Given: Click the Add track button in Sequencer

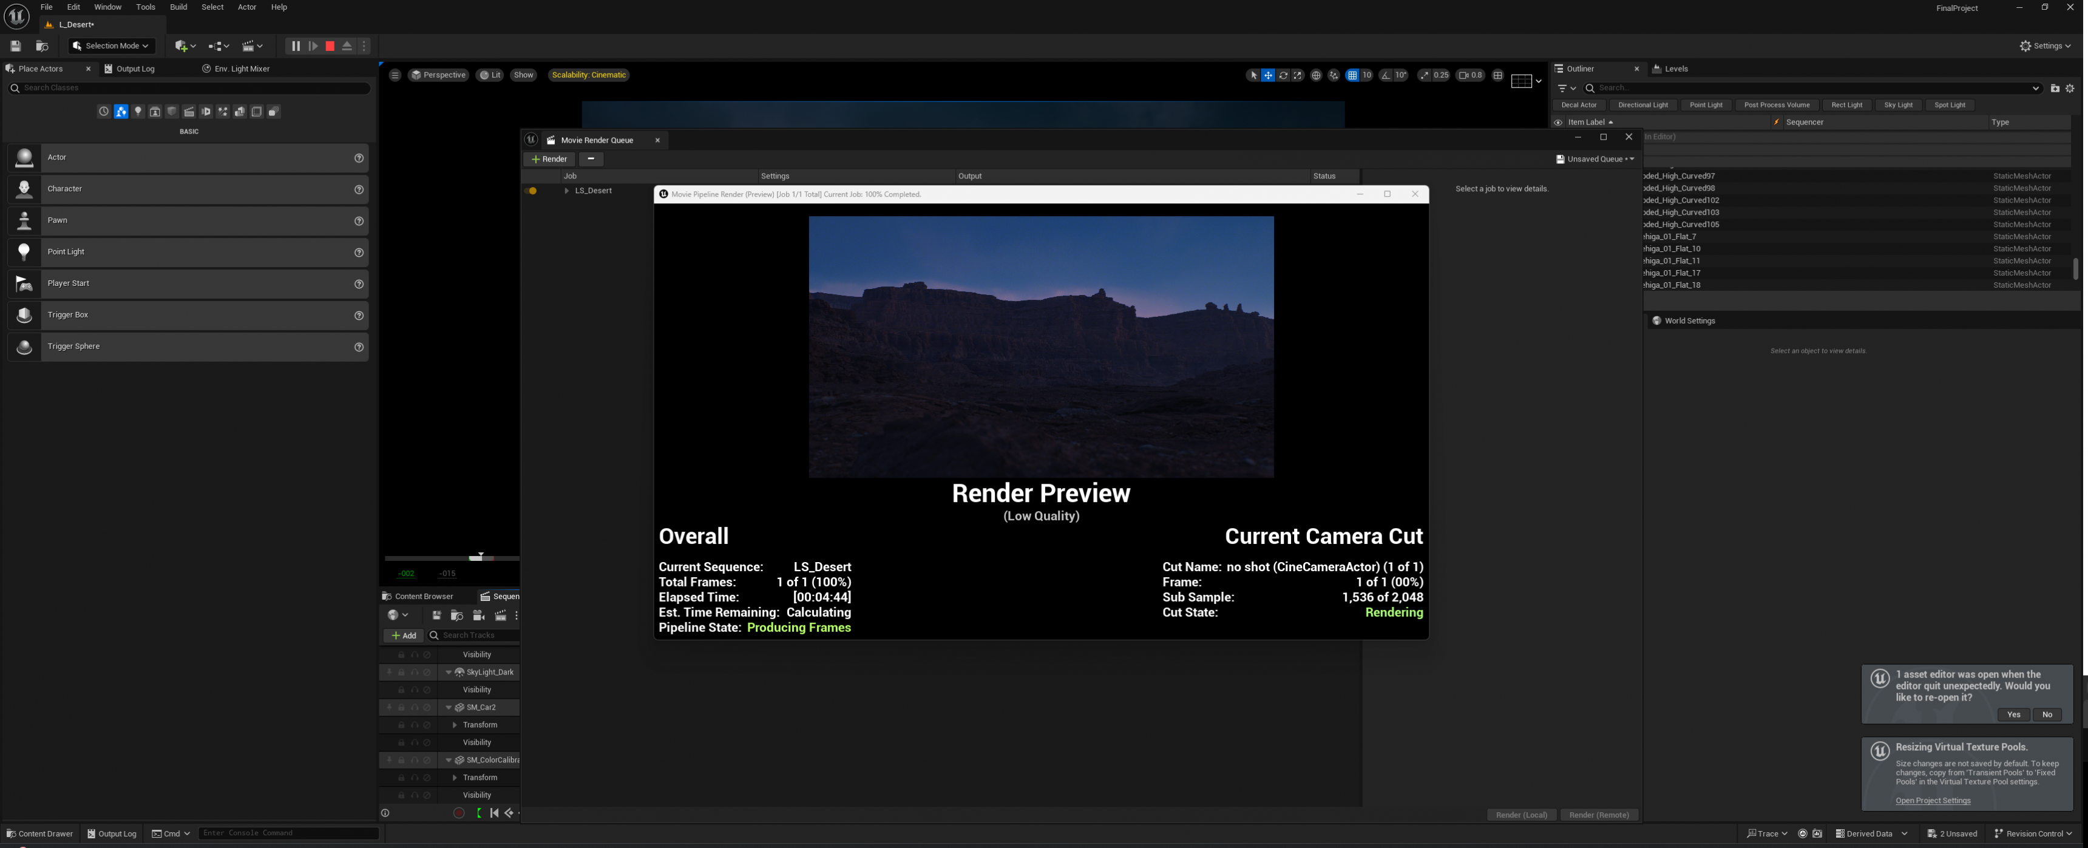Looking at the screenshot, I should [x=404, y=636].
